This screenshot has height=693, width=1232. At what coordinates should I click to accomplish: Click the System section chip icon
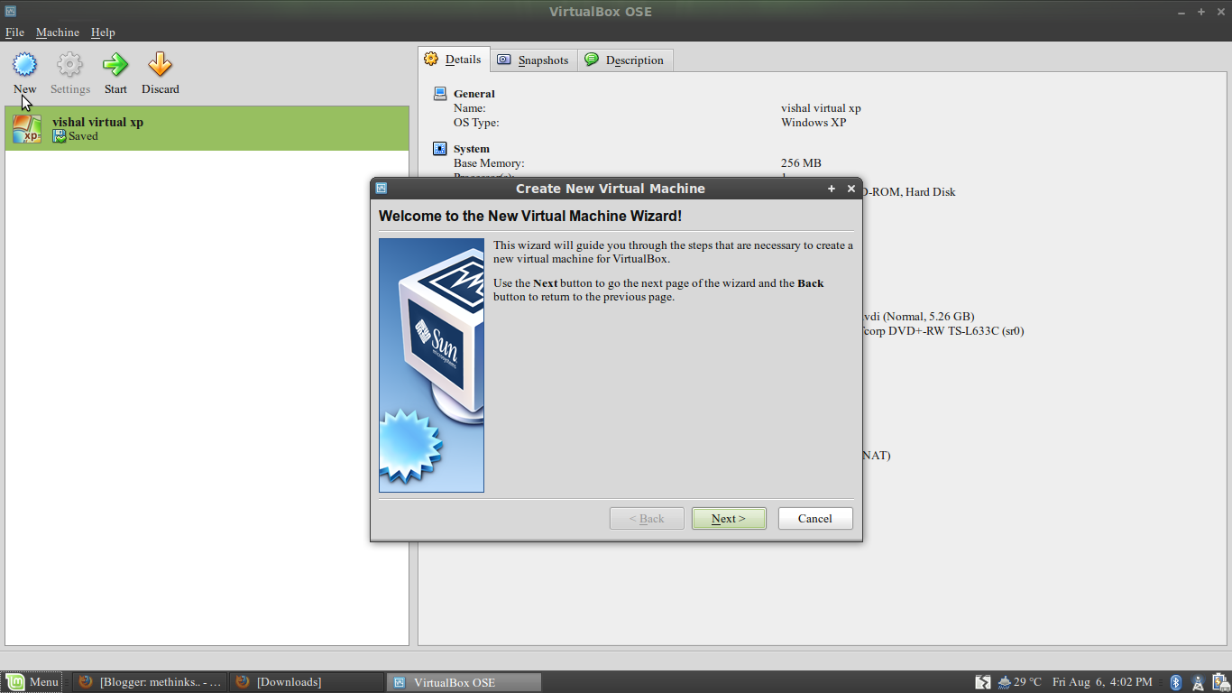pos(440,148)
